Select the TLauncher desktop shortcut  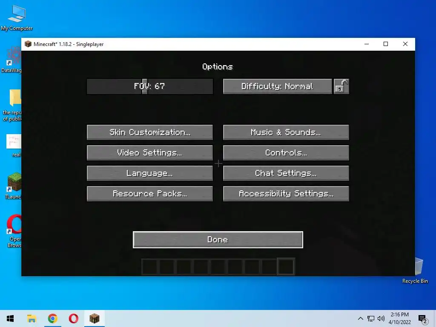pyautogui.click(x=14, y=186)
